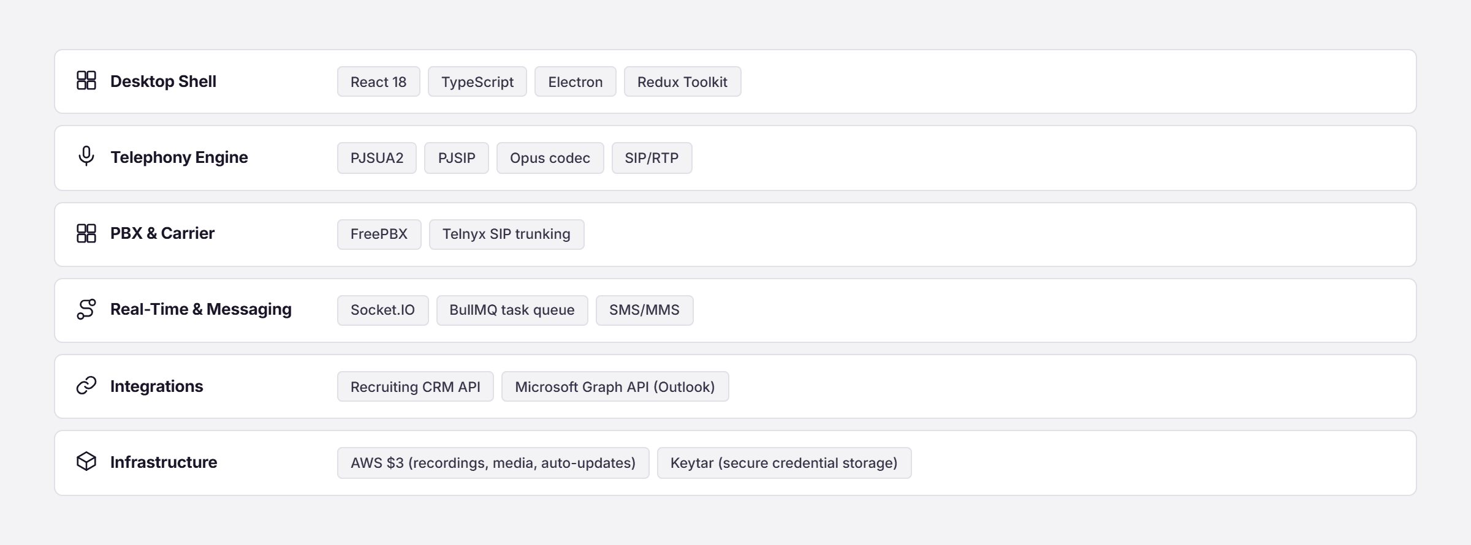Click the Desktop Shell heading

tap(163, 81)
